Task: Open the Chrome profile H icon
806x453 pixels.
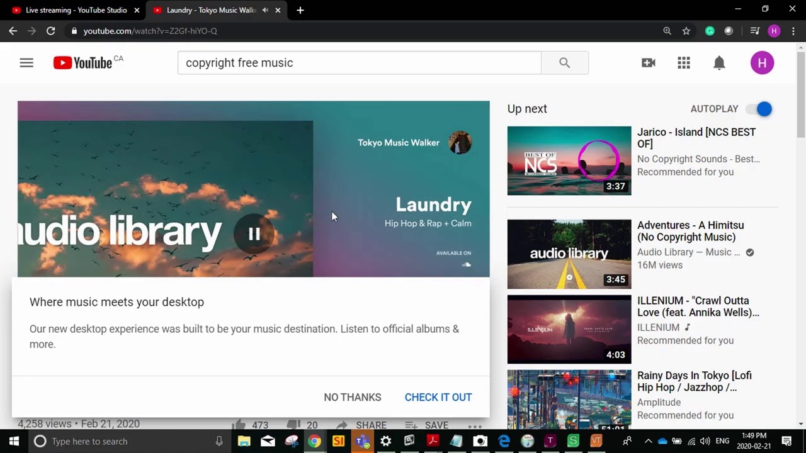Action: (x=775, y=31)
